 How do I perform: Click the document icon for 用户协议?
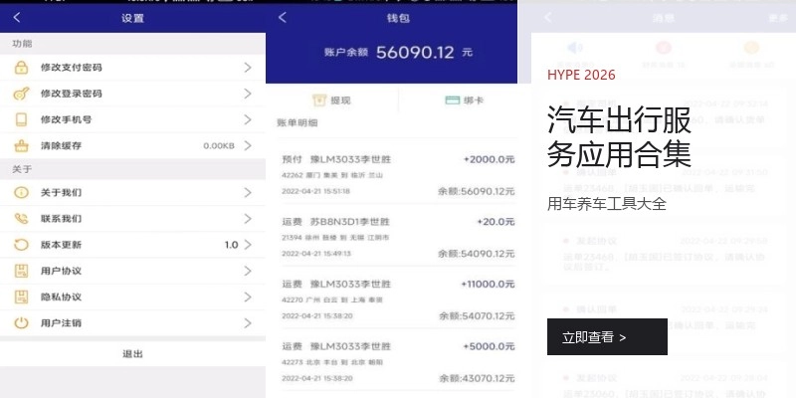(x=21, y=271)
